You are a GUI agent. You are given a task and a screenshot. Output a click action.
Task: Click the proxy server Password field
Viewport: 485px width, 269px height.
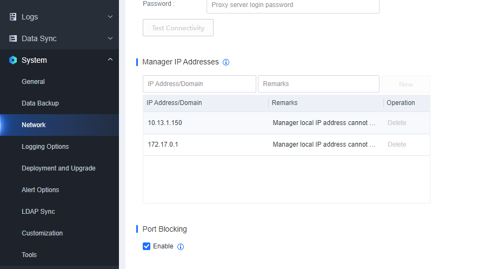pyautogui.click(x=293, y=5)
